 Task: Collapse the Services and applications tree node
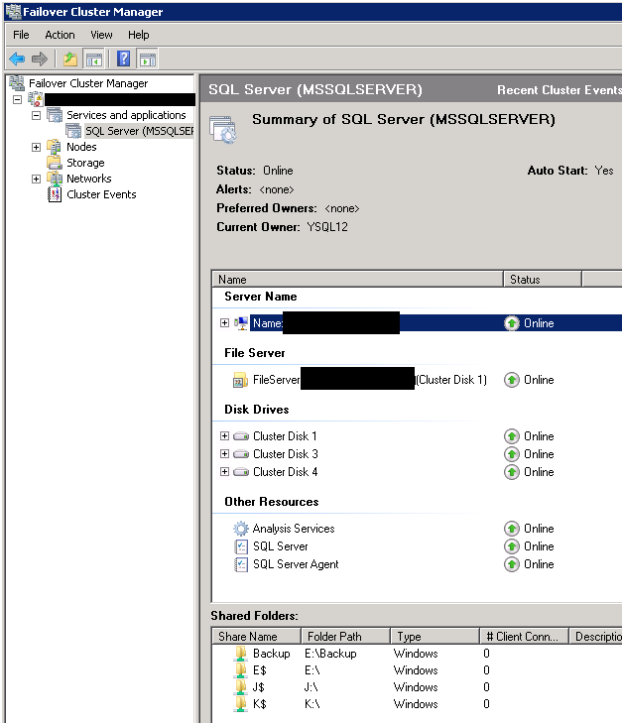click(x=36, y=115)
